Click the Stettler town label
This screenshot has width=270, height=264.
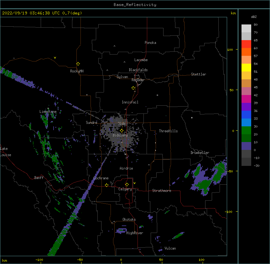pos(199,74)
